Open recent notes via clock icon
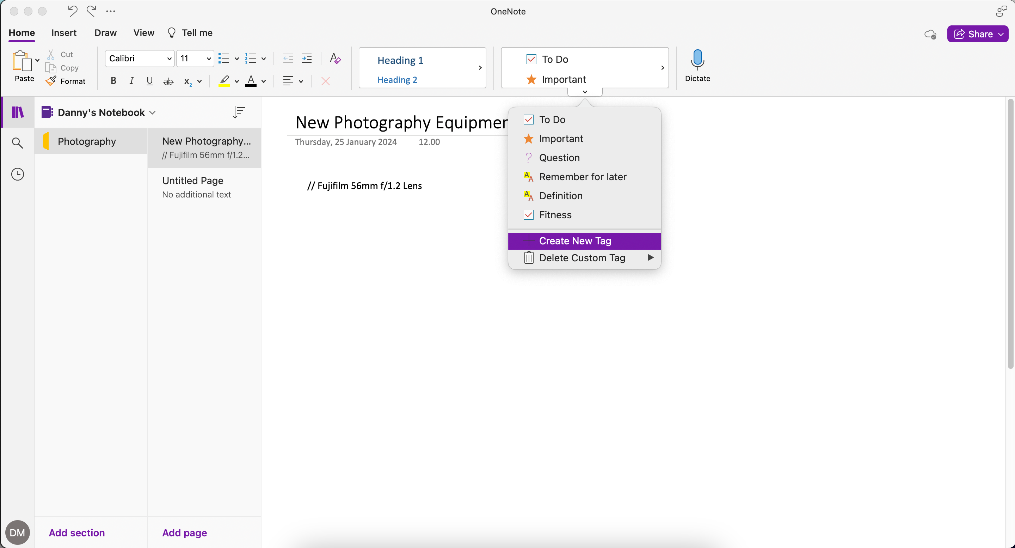The width and height of the screenshot is (1015, 548). point(17,174)
